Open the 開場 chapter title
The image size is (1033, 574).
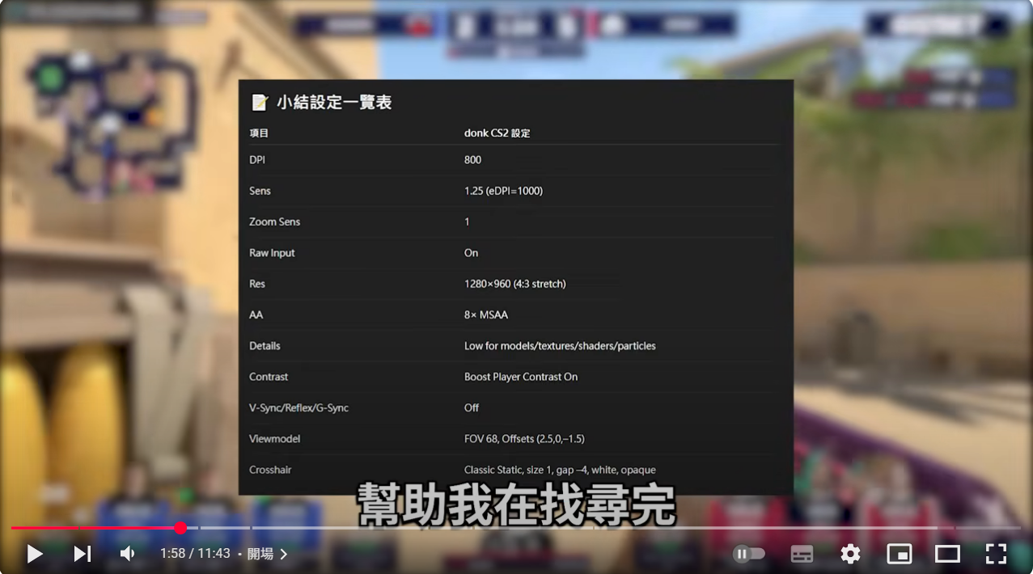point(260,555)
